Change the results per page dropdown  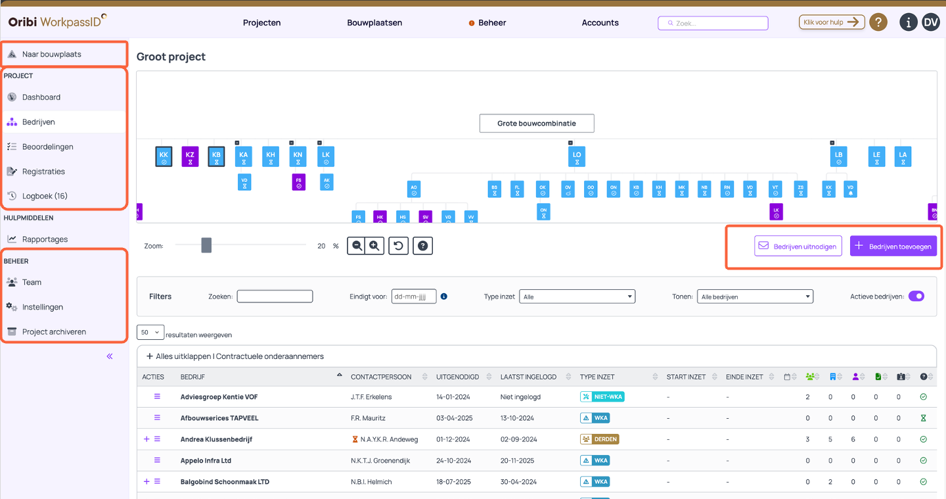pos(150,333)
